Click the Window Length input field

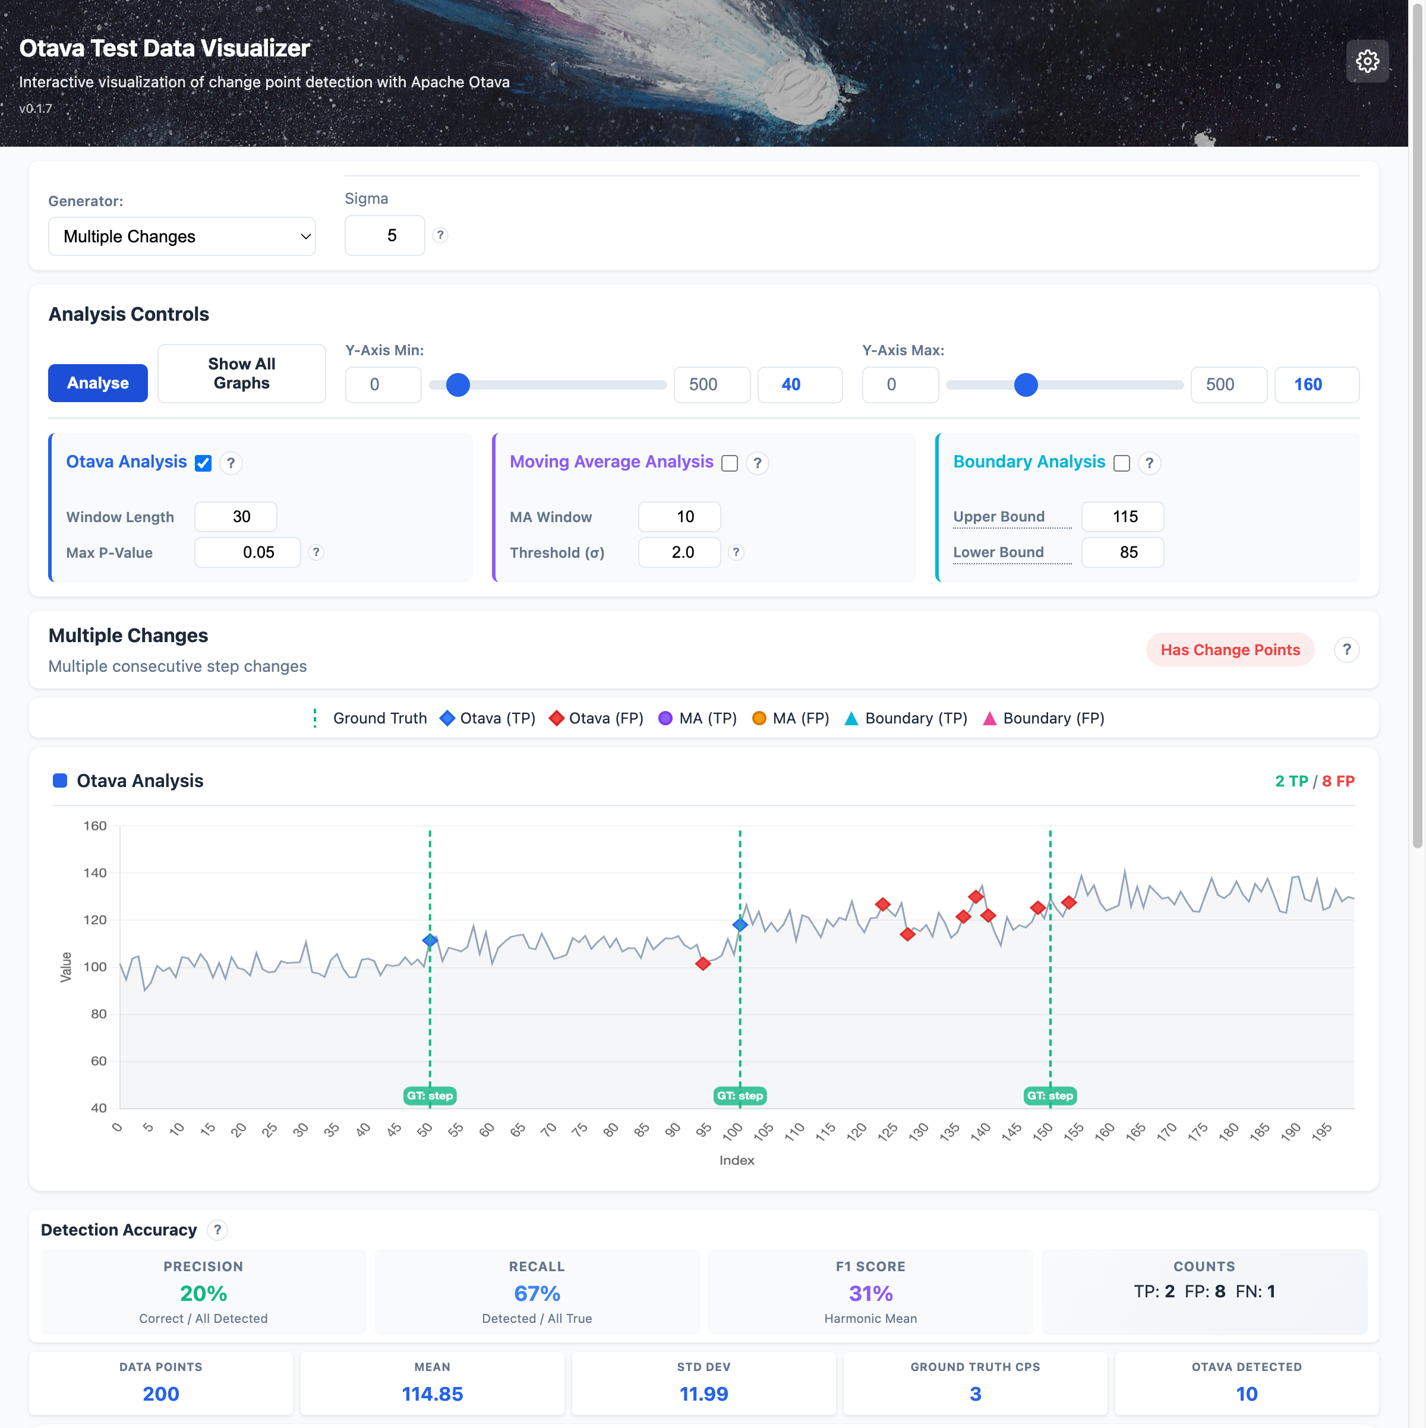coord(235,516)
